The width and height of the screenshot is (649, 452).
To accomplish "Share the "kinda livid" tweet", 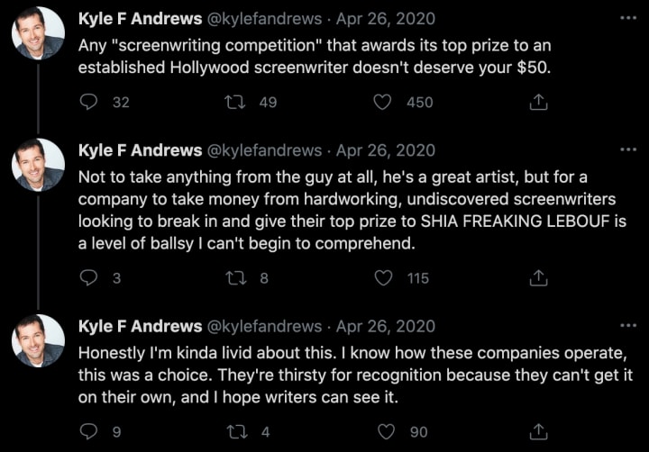I will pyautogui.click(x=538, y=431).
